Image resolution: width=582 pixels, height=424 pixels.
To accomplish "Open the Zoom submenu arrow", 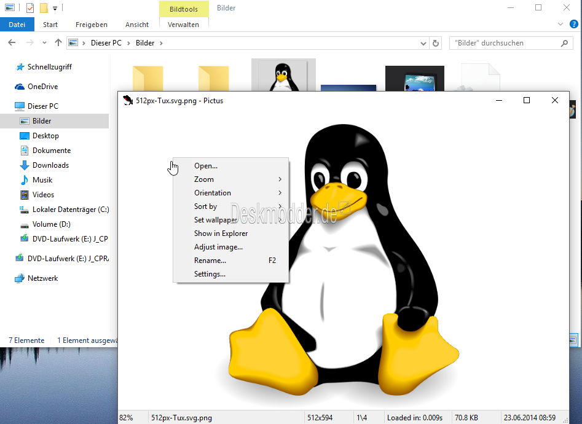I will [280, 179].
